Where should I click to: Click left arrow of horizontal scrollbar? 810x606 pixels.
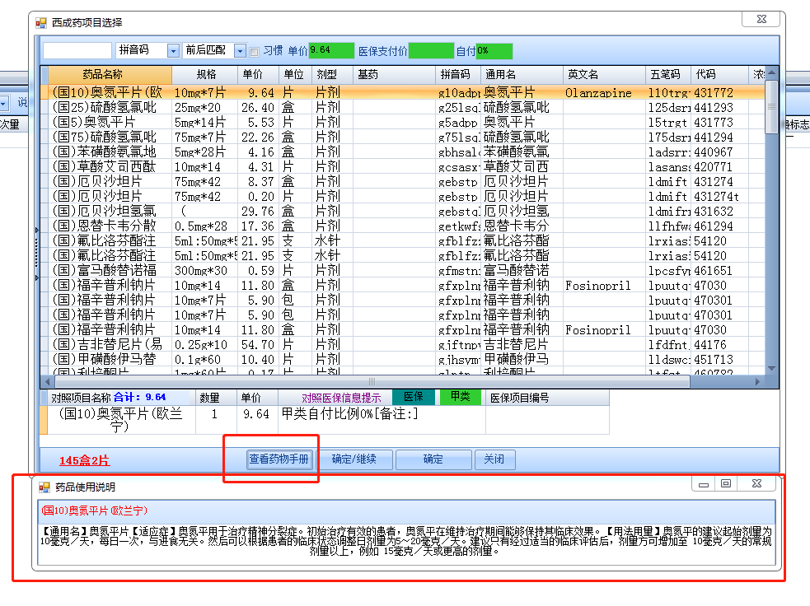pos(48,382)
